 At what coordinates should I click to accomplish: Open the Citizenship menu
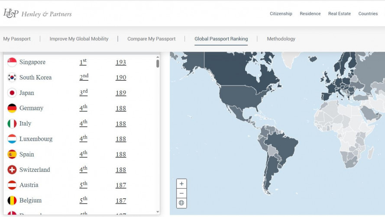point(281,13)
